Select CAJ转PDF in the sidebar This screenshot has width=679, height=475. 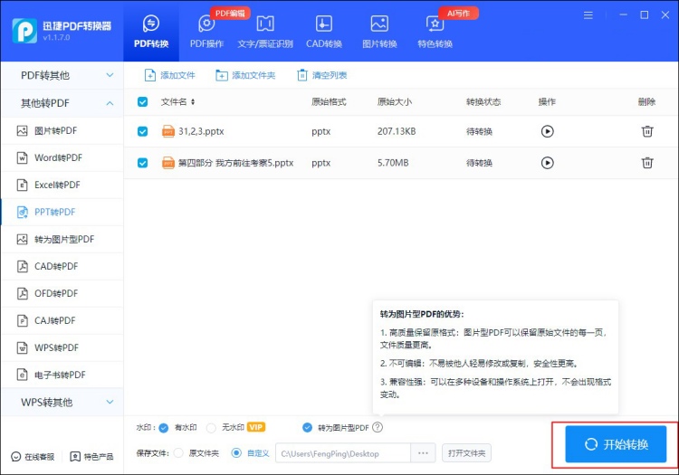pyautogui.click(x=62, y=320)
